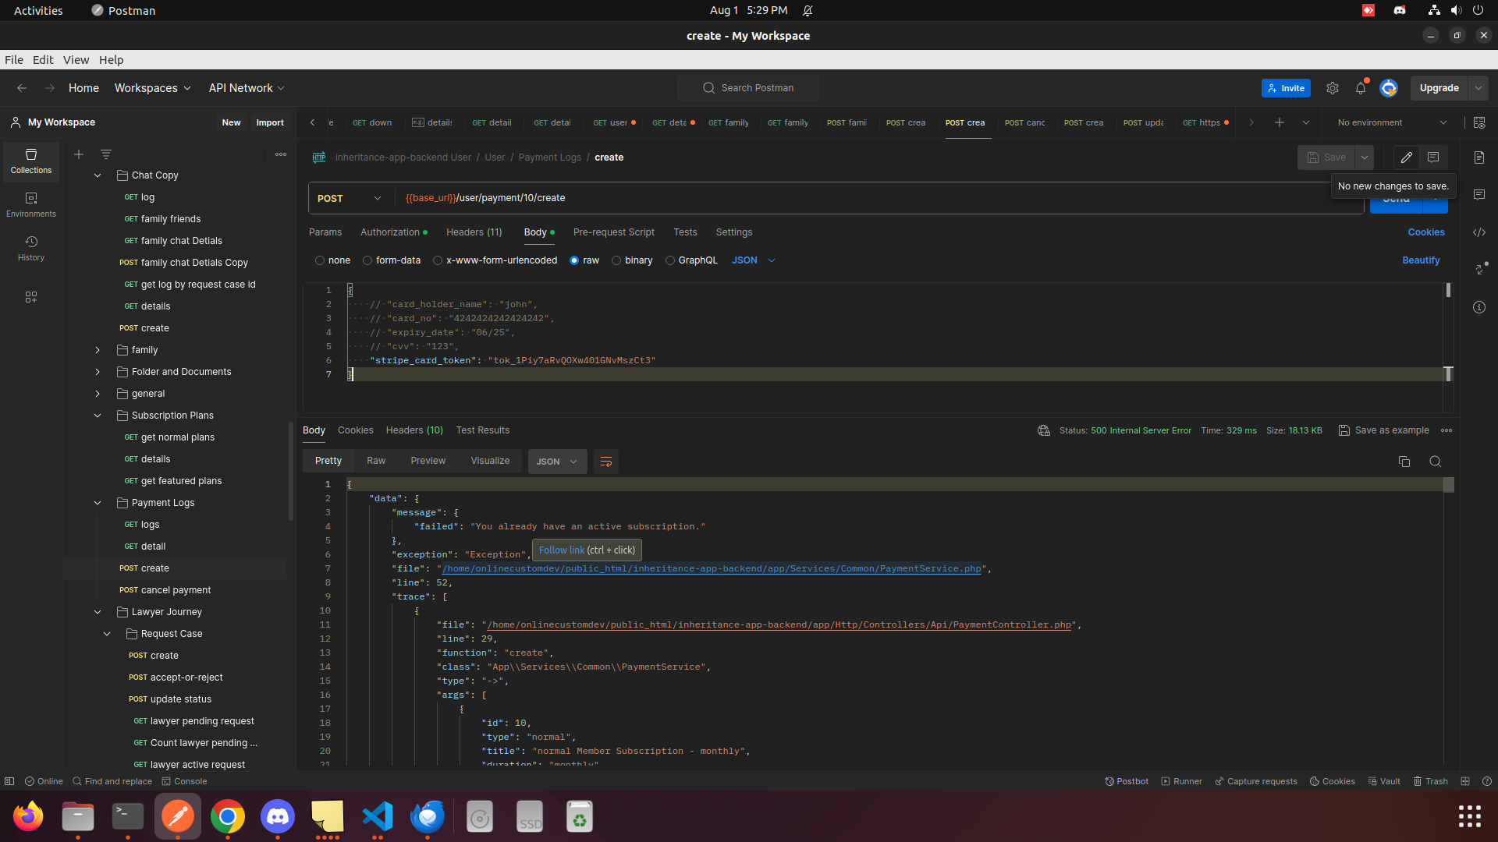Collapse the Subscription Plans folder

coord(98,416)
